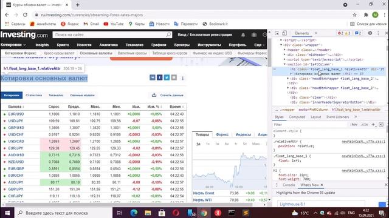Open DevTools three-dot customize menu
Screen dimensions: 389x218
tap(378, 33)
